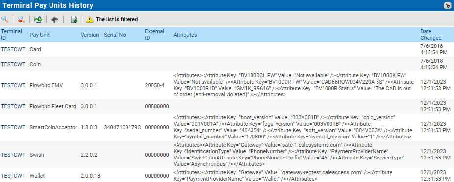Viewport: 454px width, 182px height.
Task: Click external ID 00000000 in Wallet row
Action: click(157, 176)
